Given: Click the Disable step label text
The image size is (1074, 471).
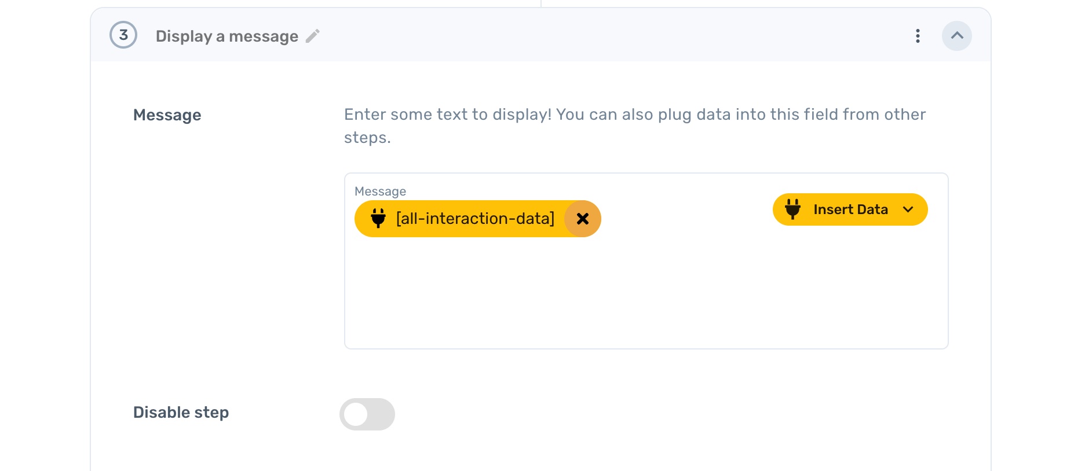Looking at the screenshot, I should [x=181, y=413].
